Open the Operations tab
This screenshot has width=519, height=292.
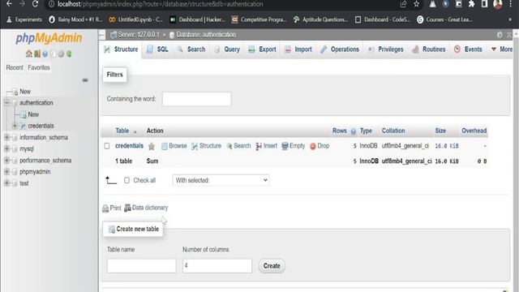(x=340, y=49)
